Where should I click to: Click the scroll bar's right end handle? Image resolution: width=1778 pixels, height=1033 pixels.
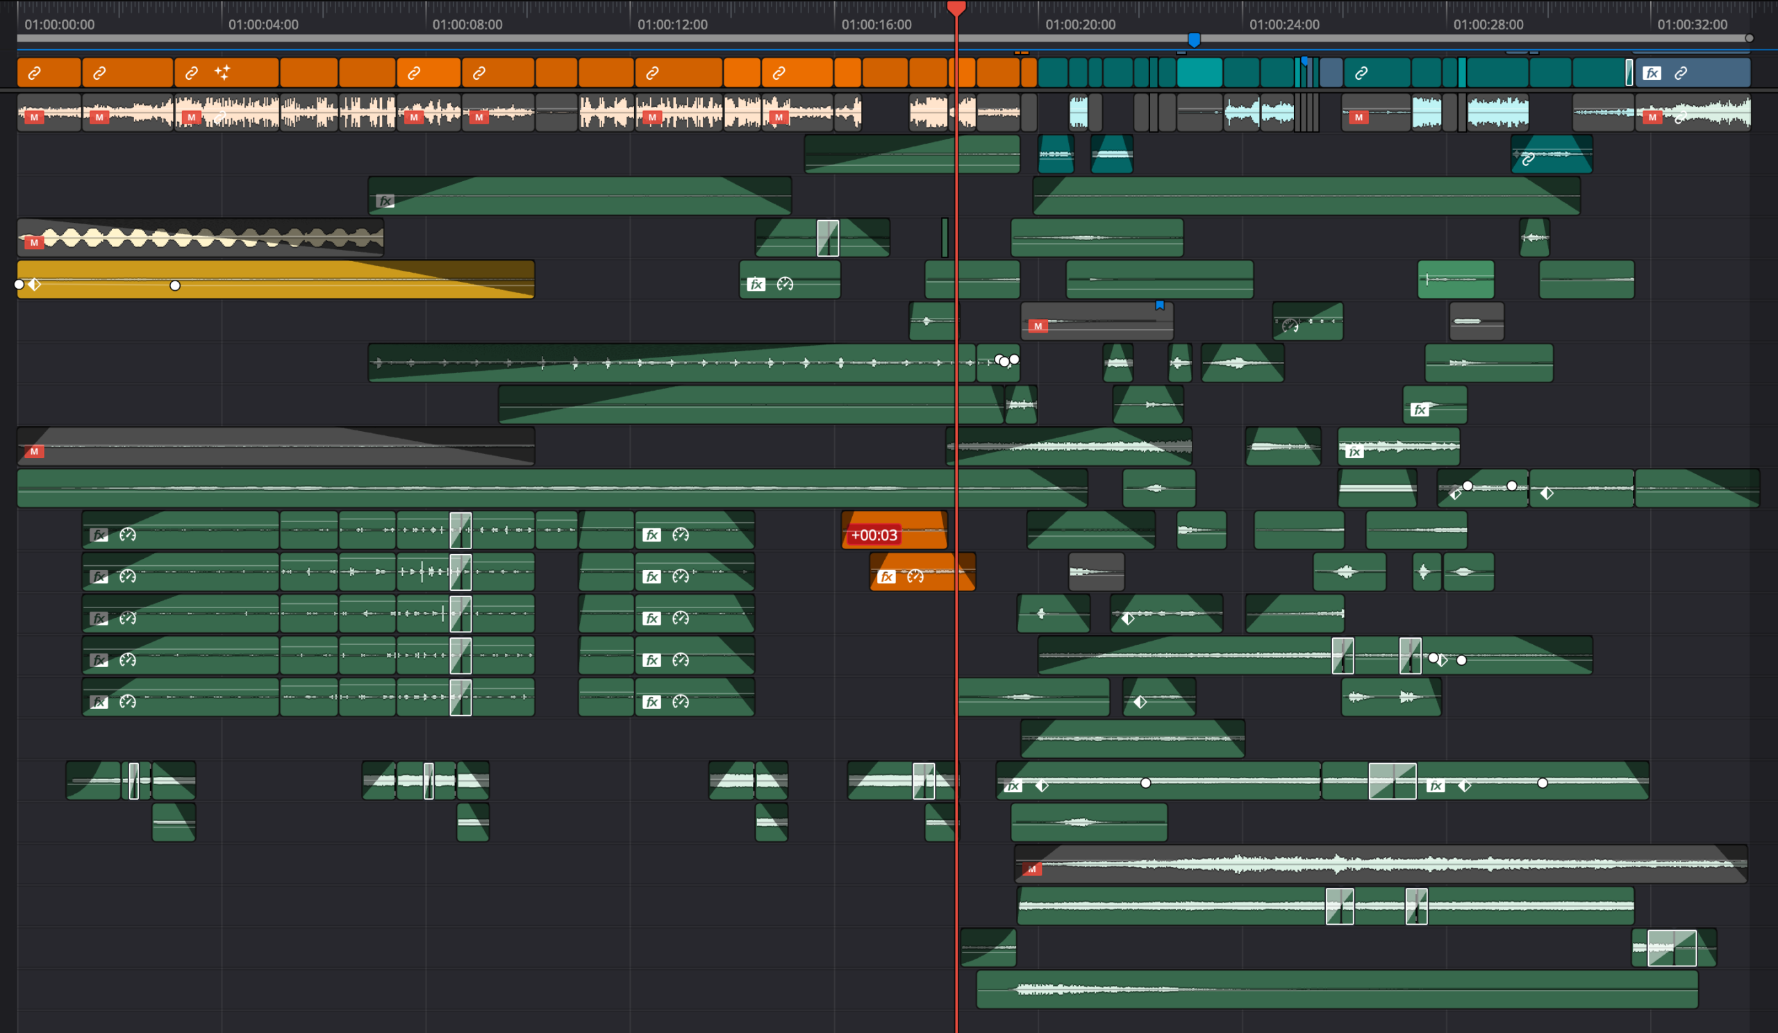1749,38
